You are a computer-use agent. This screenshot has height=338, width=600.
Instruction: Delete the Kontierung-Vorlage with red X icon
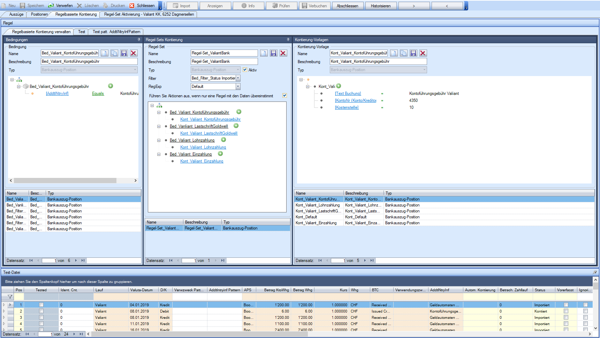pos(423,53)
